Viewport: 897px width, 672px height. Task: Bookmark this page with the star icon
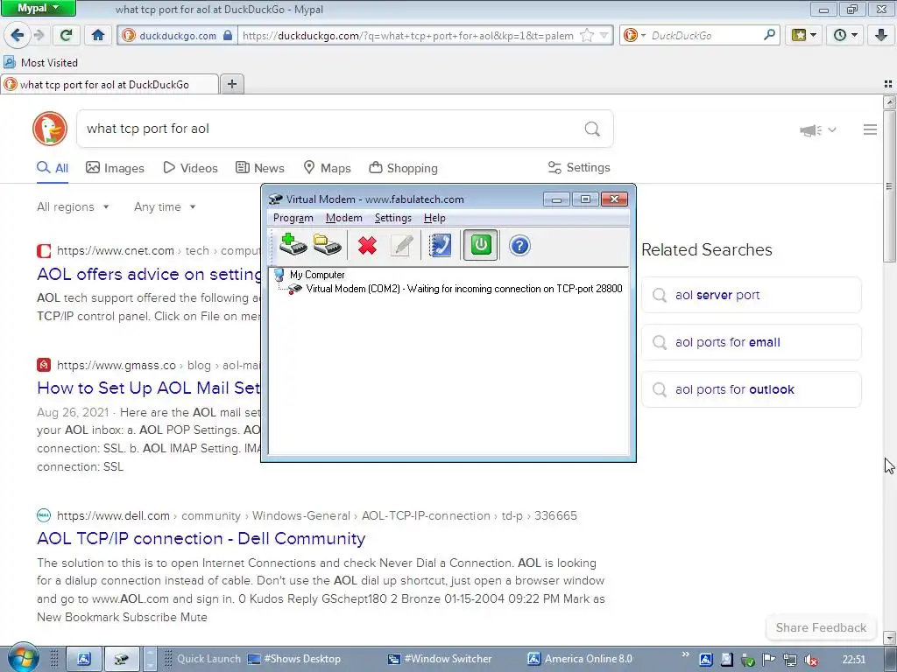(587, 35)
